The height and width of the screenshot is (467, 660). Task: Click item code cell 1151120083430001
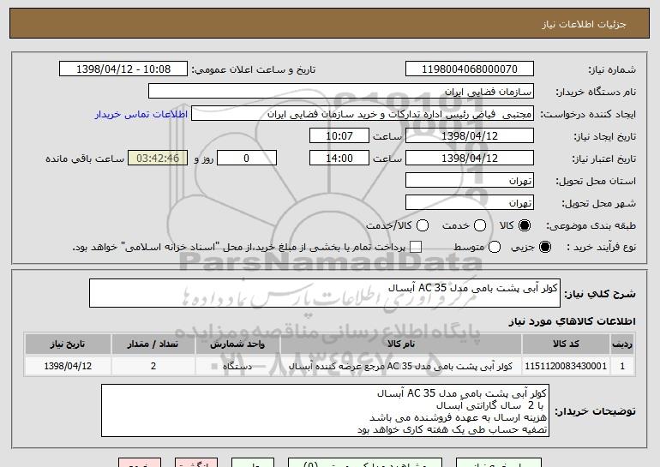(566, 366)
